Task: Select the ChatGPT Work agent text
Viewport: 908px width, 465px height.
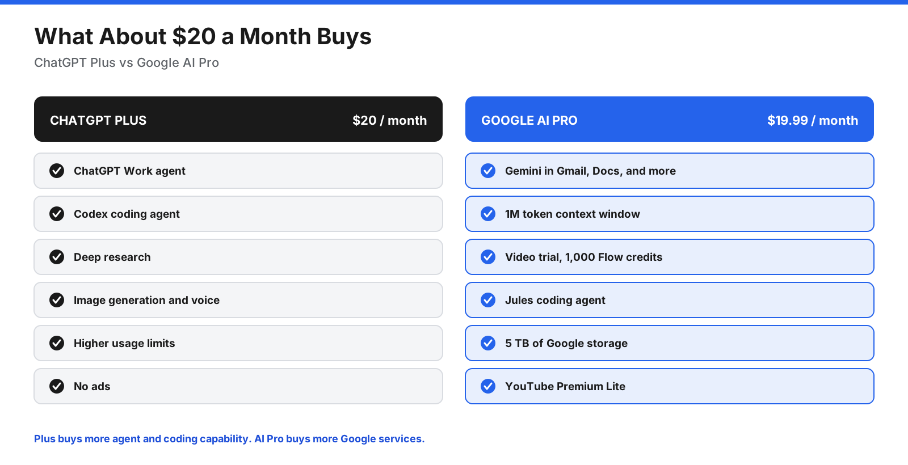Action: coord(129,171)
